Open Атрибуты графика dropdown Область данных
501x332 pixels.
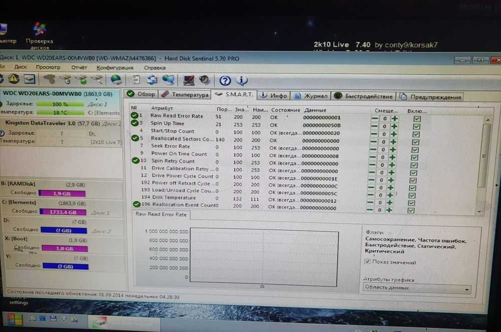[x=417, y=287]
